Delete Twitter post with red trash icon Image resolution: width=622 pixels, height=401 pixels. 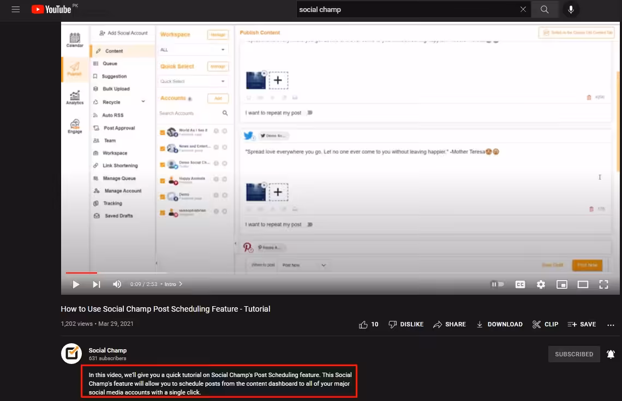[591, 209]
